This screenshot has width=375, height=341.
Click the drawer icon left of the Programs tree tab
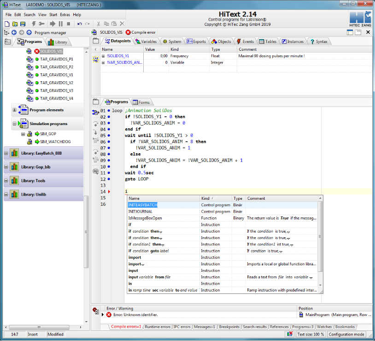(x=8, y=42)
